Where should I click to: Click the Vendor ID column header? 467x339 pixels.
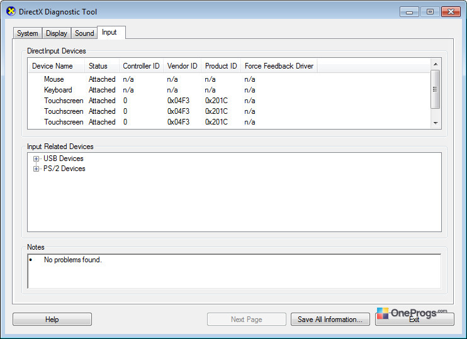[x=183, y=66]
